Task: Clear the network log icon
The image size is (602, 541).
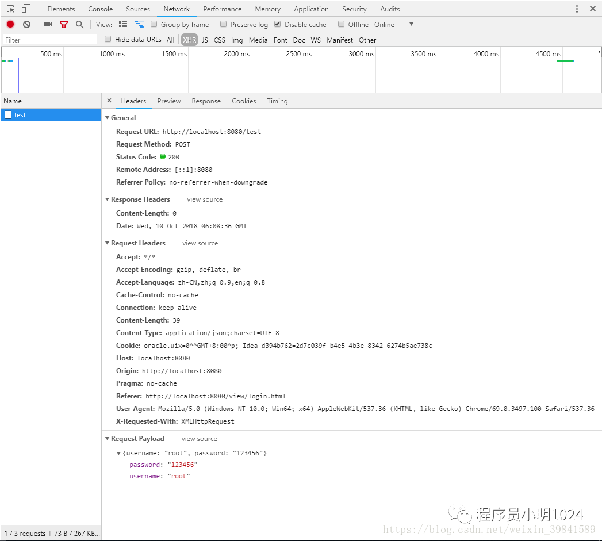Action: pos(26,25)
